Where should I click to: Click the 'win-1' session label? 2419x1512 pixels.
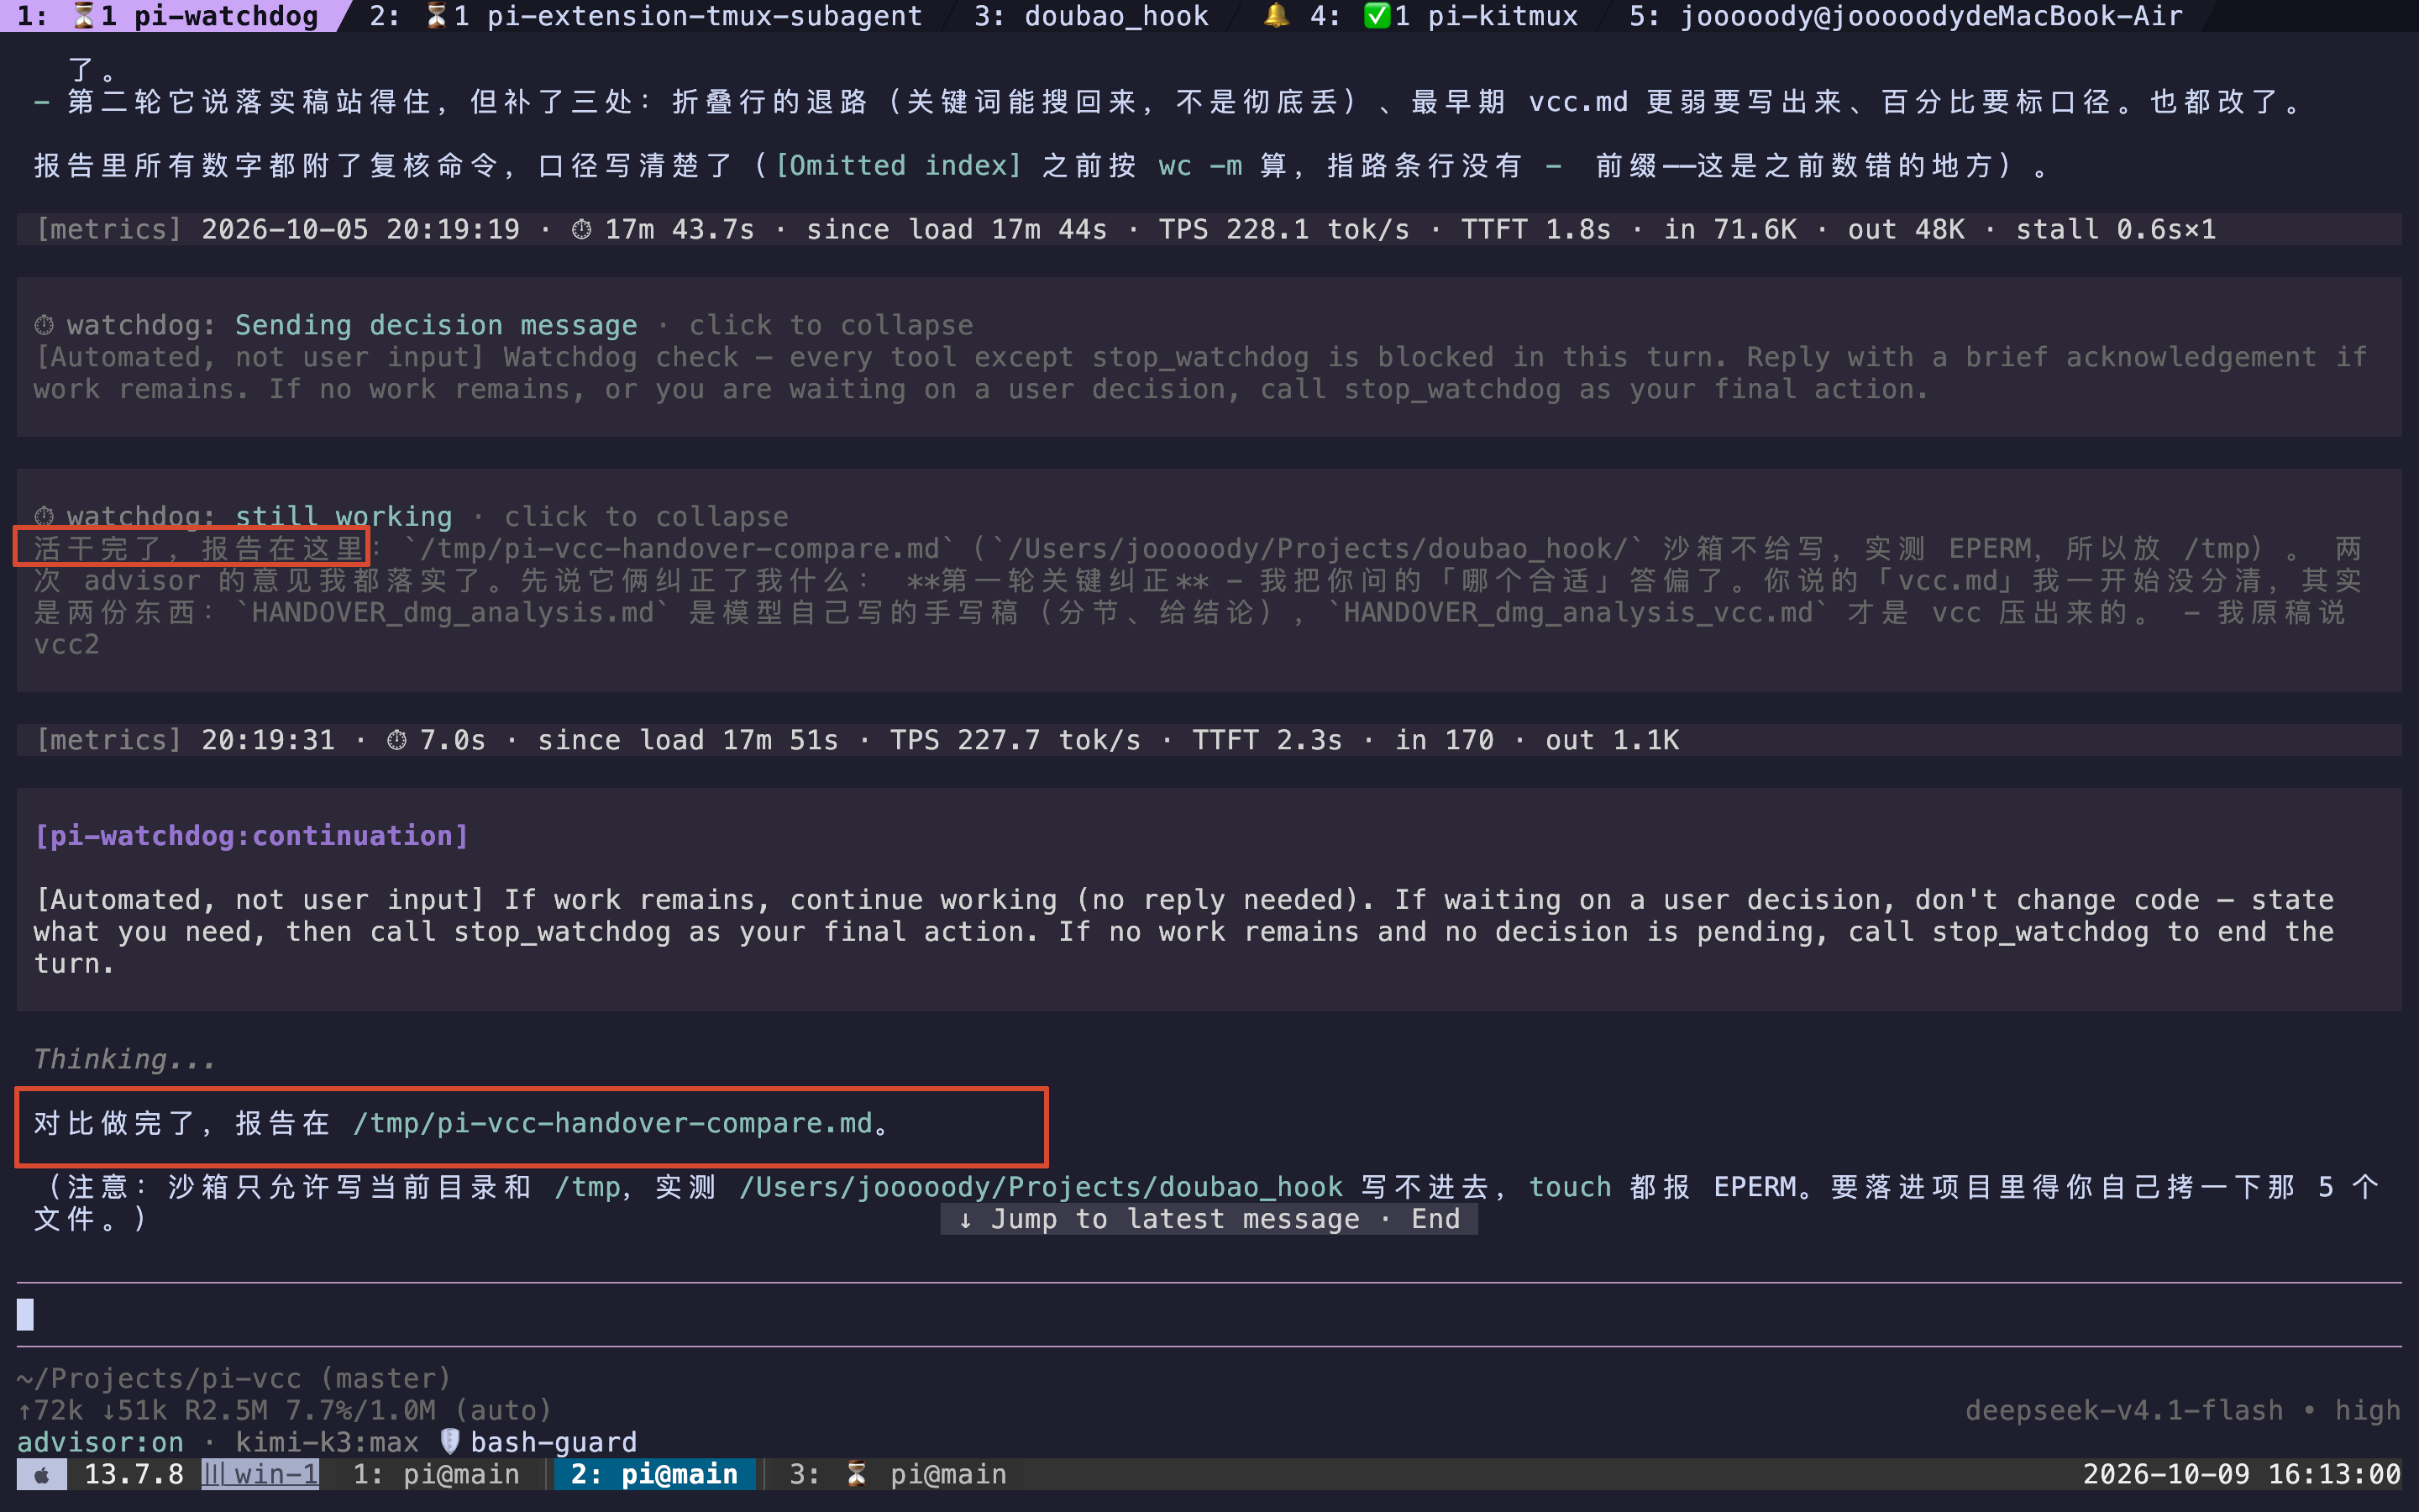261,1474
